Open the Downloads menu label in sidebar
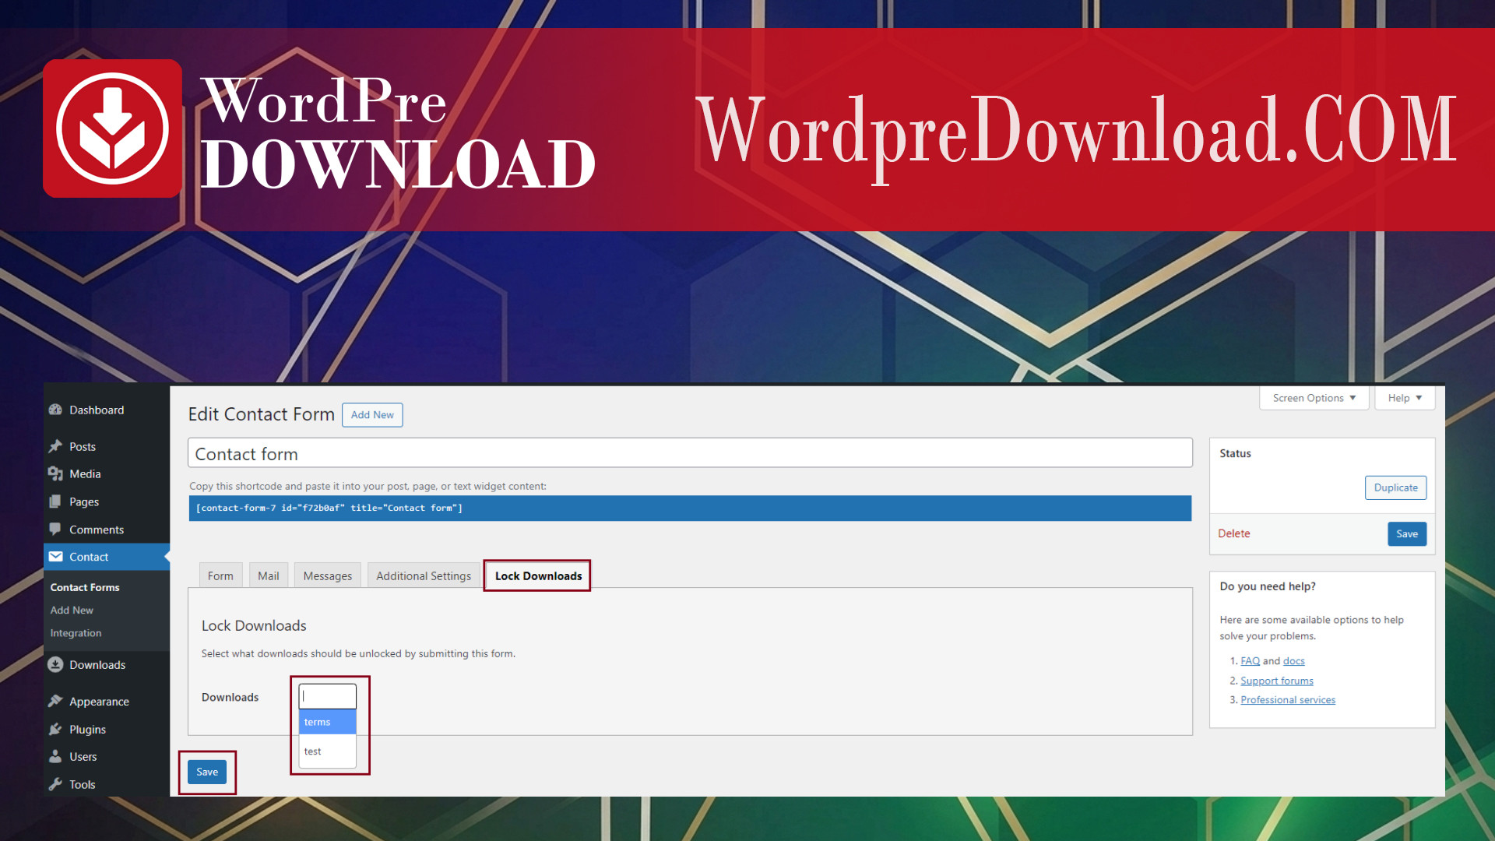The height and width of the screenshot is (841, 1495). [x=97, y=664]
